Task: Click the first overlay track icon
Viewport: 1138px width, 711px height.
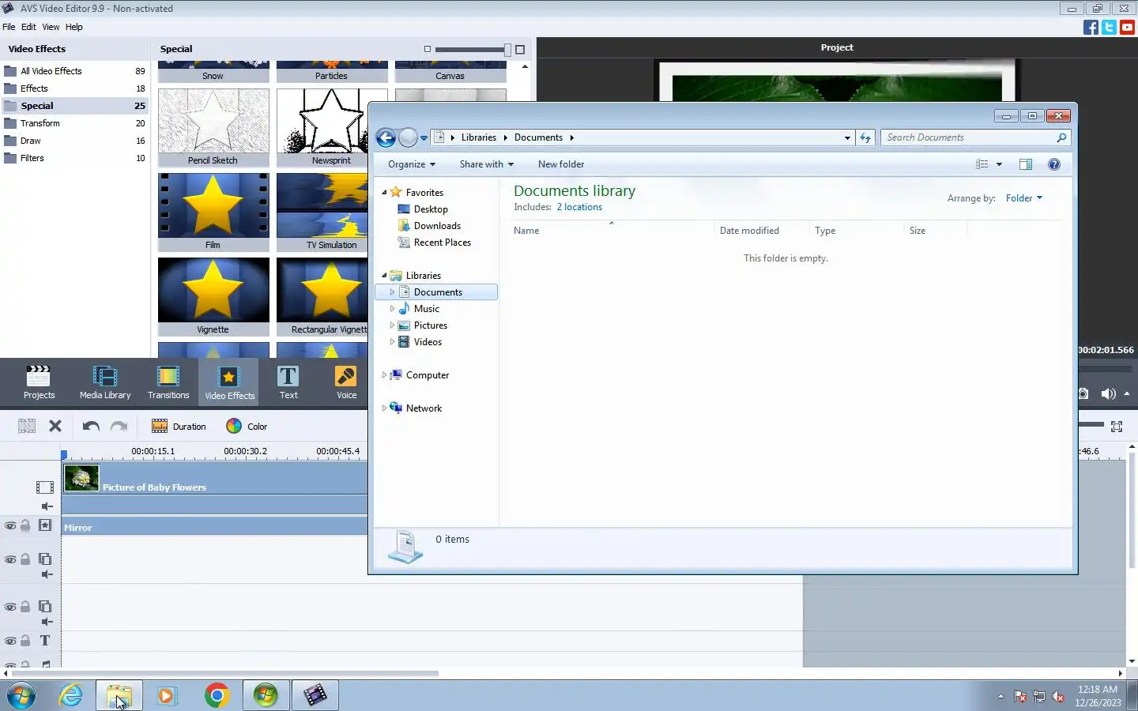Action: click(x=45, y=559)
